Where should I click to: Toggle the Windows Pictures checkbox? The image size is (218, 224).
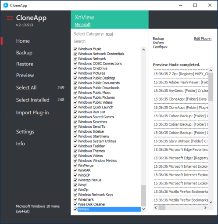tap(75, 73)
